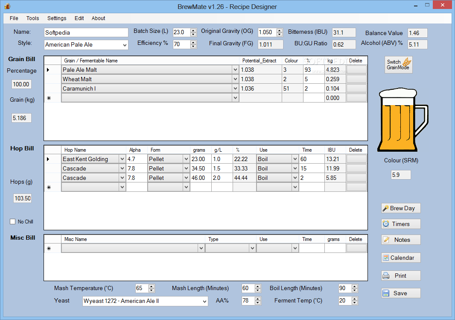Click the Delete button for Pale Ale Malt
The image size is (455, 320).
coord(356,70)
